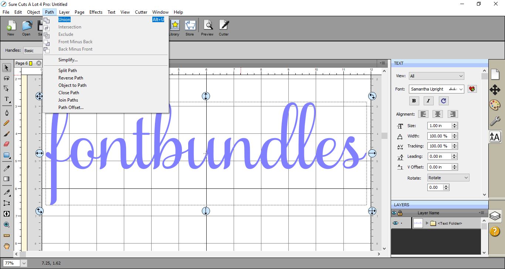Viewport: 505px width, 269px height.
Task: Open the wrench settings side panel
Action: [495, 121]
